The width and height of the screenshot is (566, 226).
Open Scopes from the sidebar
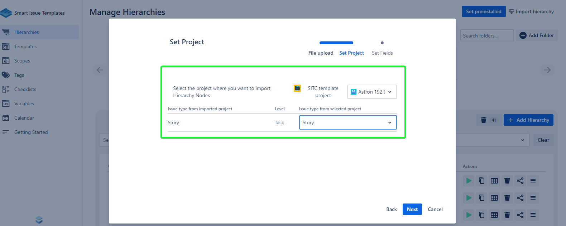[x=22, y=61]
